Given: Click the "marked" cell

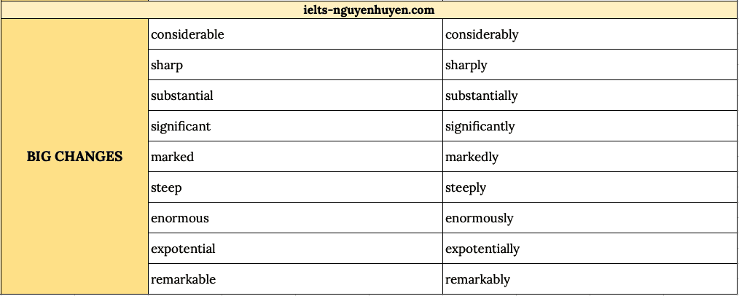Looking at the screenshot, I should click(x=295, y=157).
